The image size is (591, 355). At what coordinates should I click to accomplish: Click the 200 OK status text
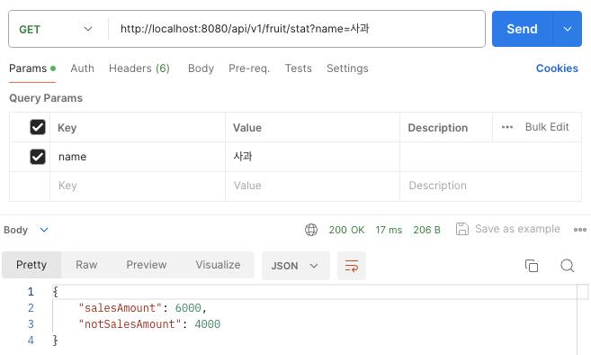(x=346, y=230)
